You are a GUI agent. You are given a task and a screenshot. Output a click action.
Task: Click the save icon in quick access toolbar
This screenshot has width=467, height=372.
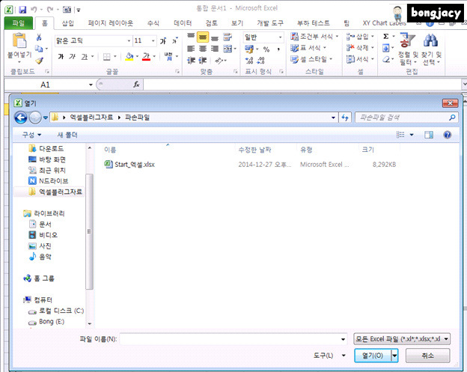click(22, 10)
